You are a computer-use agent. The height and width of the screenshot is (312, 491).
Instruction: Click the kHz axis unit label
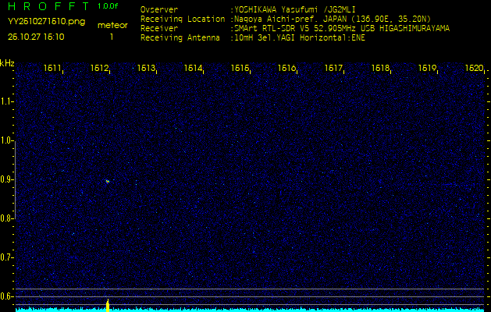[7, 62]
